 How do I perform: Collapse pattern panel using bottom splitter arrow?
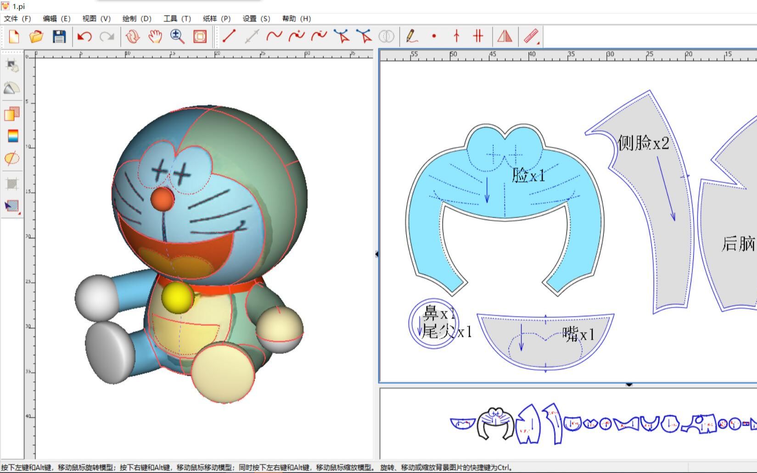pyautogui.click(x=629, y=385)
